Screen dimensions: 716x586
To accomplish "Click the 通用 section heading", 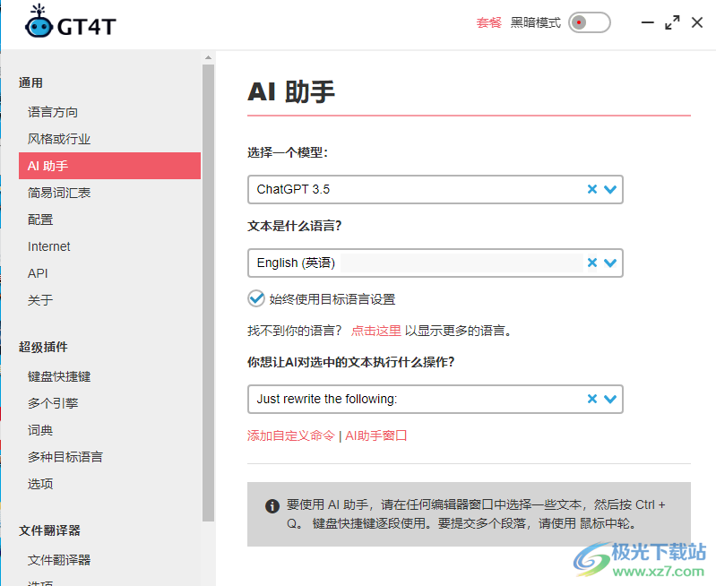I will [30, 82].
